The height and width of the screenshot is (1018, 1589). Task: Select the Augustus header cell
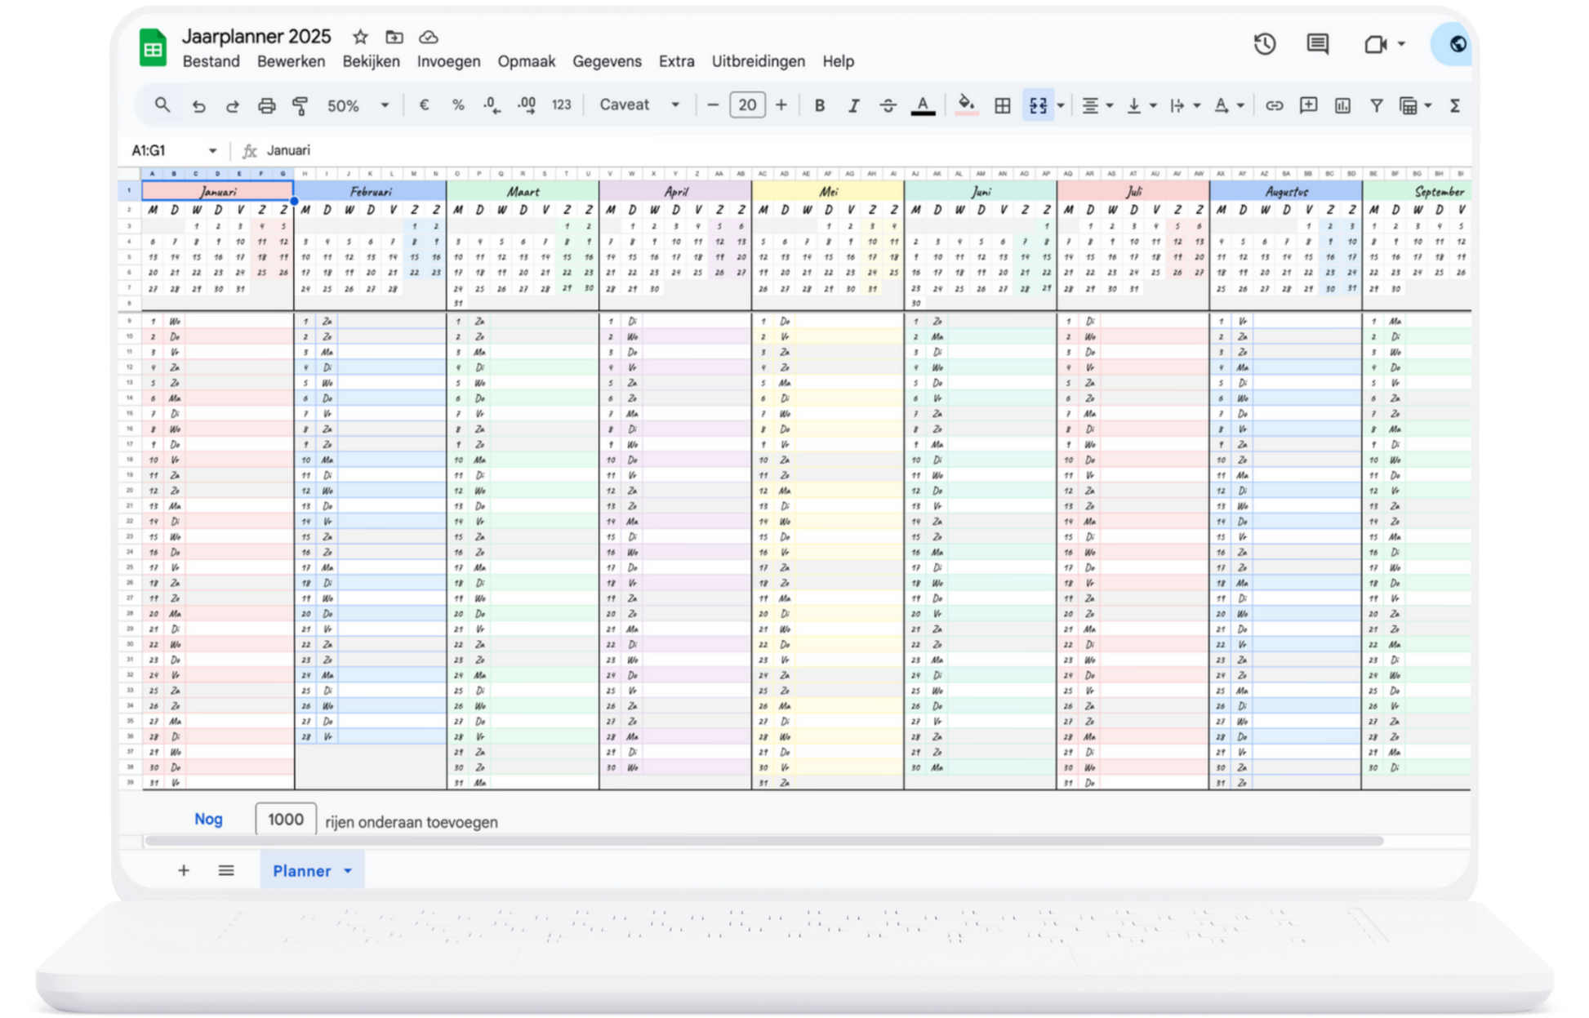(x=1286, y=191)
